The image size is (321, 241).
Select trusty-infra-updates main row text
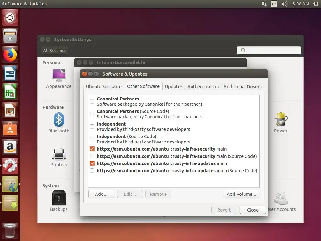click(x=162, y=163)
